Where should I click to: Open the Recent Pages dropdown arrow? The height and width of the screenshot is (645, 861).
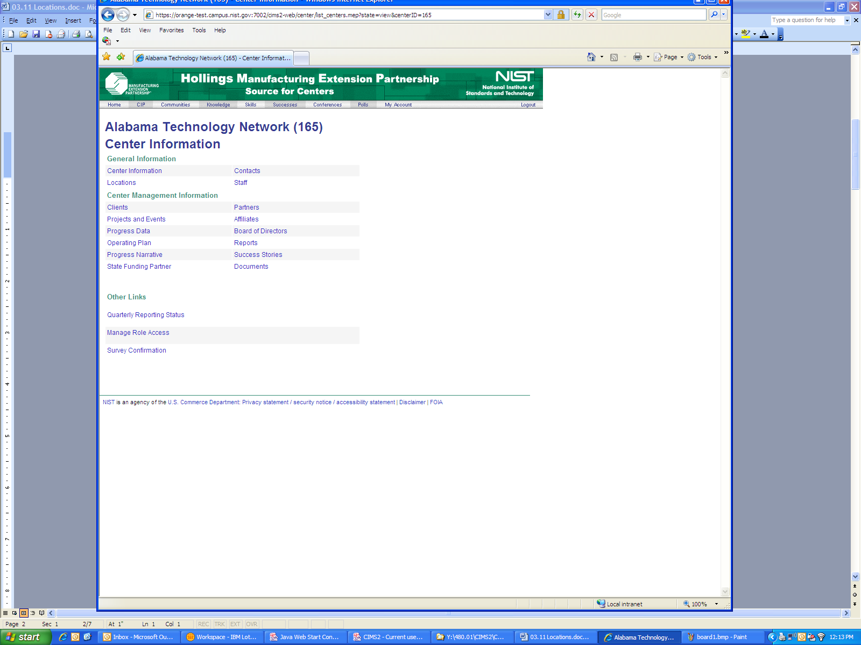pyautogui.click(x=135, y=15)
